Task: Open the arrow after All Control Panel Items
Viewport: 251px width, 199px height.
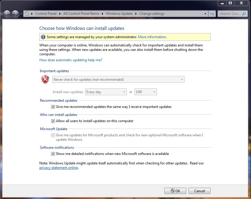Action: (103, 14)
